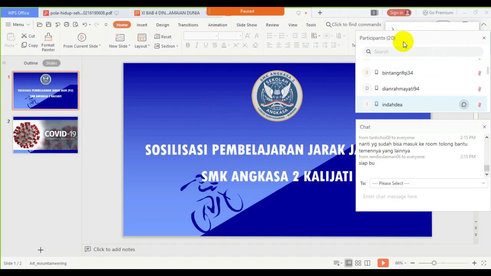Open the 66% zoom level dropdown
The image size is (491, 276).
point(400,263)
